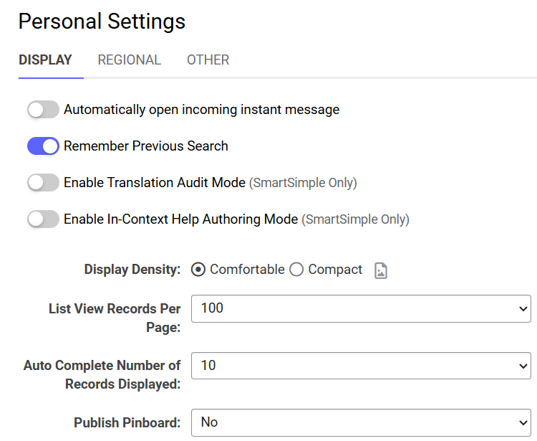Select the DISPLAY tab
This screenshot has width=537, height=441.
pos(45,60)
